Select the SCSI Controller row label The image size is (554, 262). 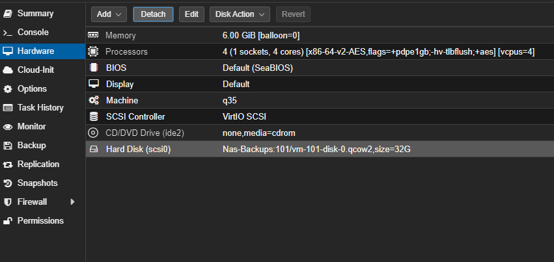pyautogui.click(x=135, y=117)
